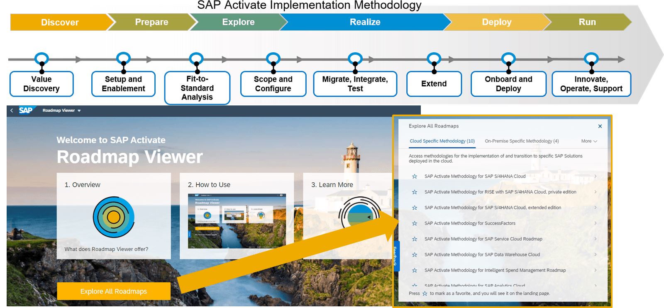This screenshot has height=308, width=664.
Task: Switch to On-Premise Specific Methodology (4) tab
Action: (x=522, y=141)
